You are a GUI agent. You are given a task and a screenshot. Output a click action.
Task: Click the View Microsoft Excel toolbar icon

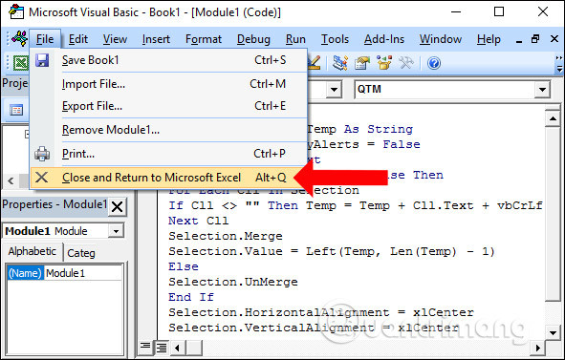pos(21,63)
